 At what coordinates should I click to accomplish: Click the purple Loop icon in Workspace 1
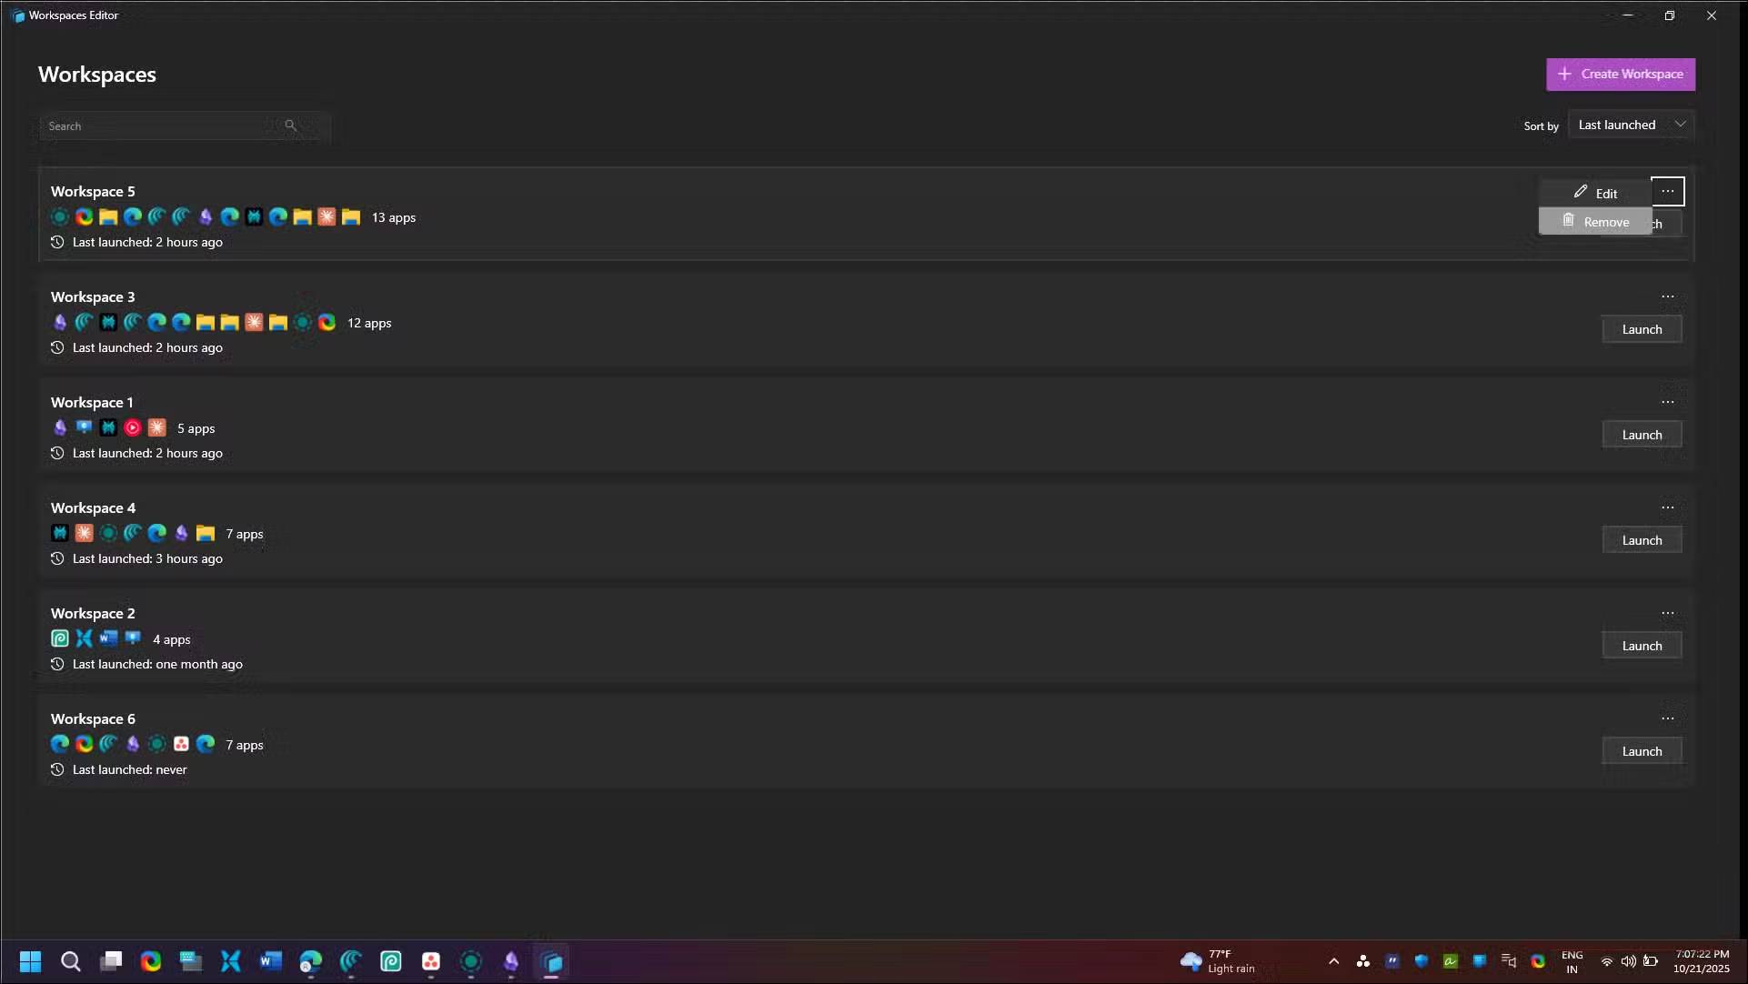(60, 427)
